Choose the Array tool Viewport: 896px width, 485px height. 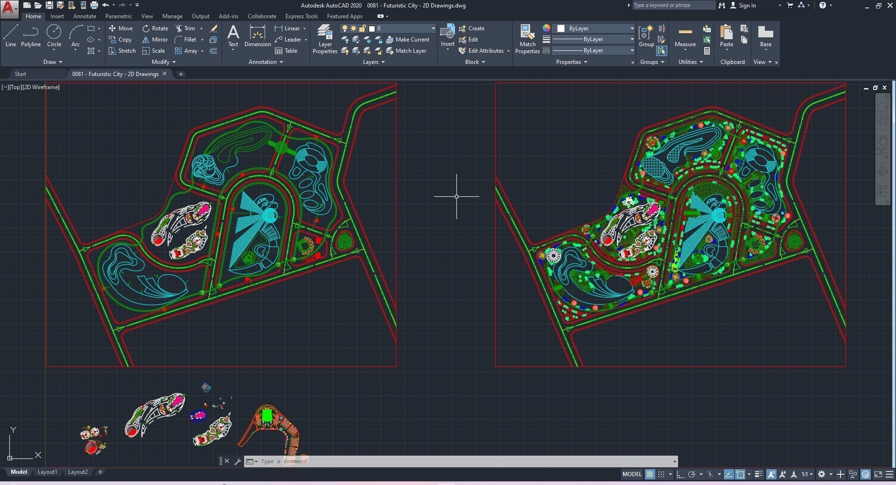tap(186, 51)
